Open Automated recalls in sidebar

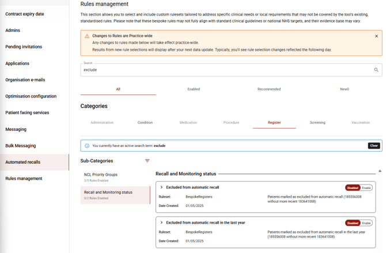(23, 163)
